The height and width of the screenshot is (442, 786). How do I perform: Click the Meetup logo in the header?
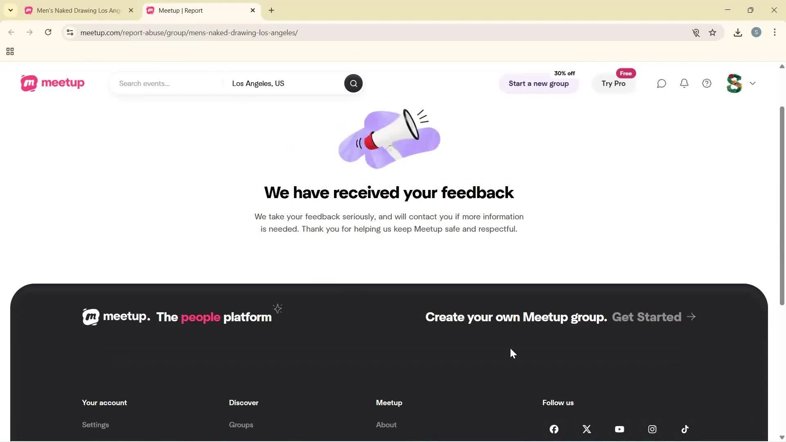(x=52, y=83)
